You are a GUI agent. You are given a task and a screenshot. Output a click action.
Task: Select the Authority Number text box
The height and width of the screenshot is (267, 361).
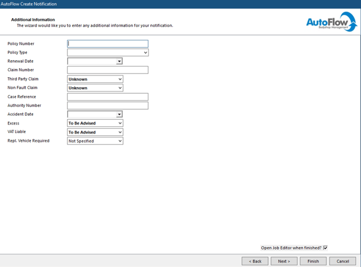coord(108,105)
